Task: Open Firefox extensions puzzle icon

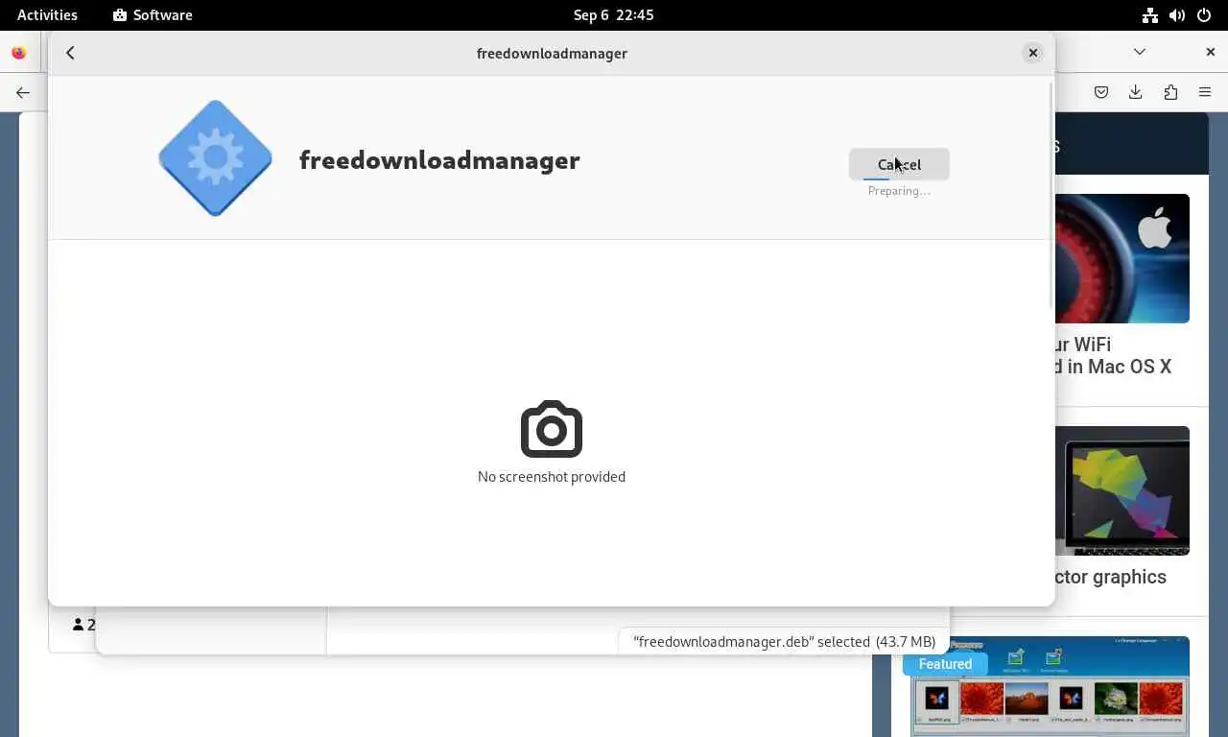Action: 1170,92
